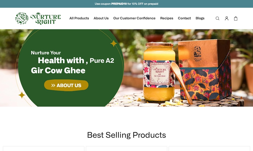Click the Gir Cow Ghee banner headline
253x151 pixels.
click(58, 70)
